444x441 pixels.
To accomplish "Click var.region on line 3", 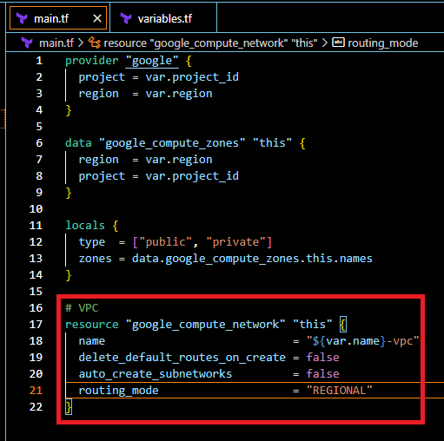I will 179,94.
